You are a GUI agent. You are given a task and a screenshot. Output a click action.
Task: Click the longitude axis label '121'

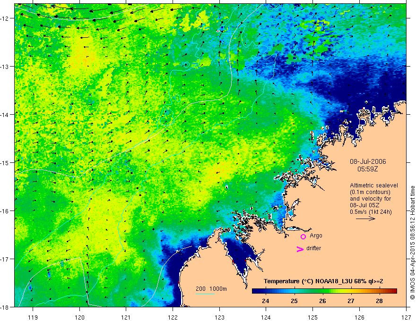(x=126, y=317)
